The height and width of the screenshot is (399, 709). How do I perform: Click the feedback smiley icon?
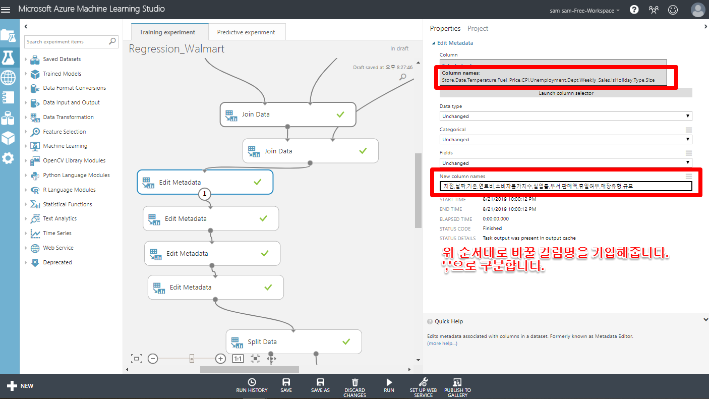pyautogui.click(x=673, y=10)
